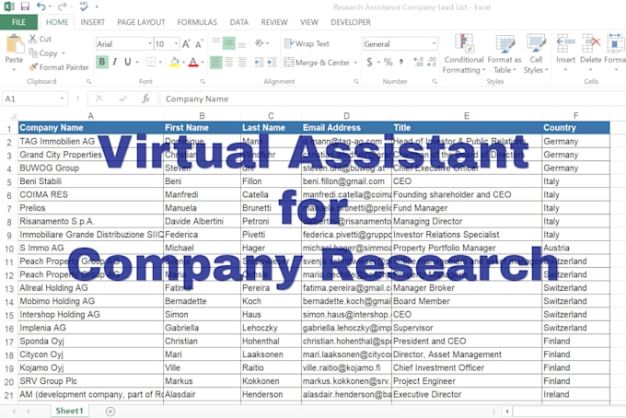Decrease font size with smaller A icon
The width and height of the screenshot is (626, 418).
tap(199, 44)
